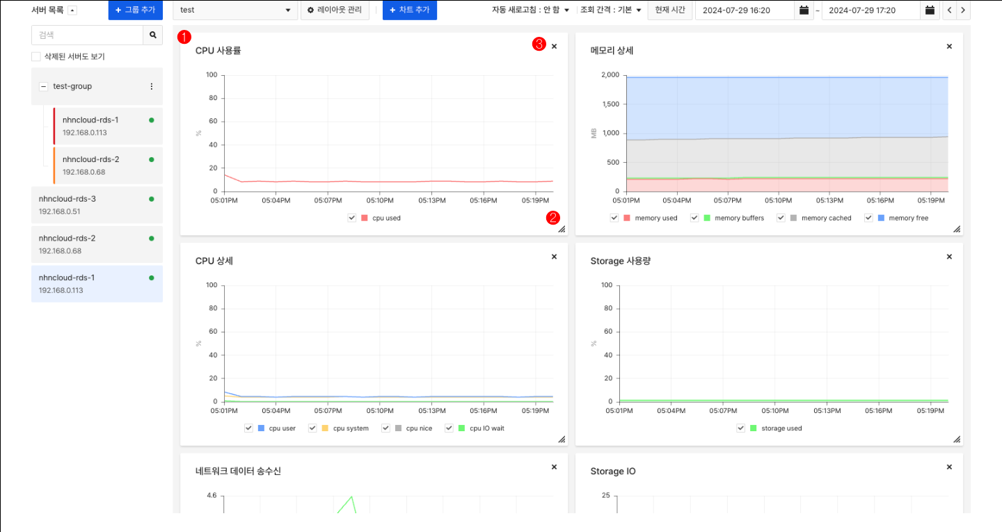Uncheck the memory used legend checkbox
The width and height of the screenshot is (1002, 532).
point(614,218)
